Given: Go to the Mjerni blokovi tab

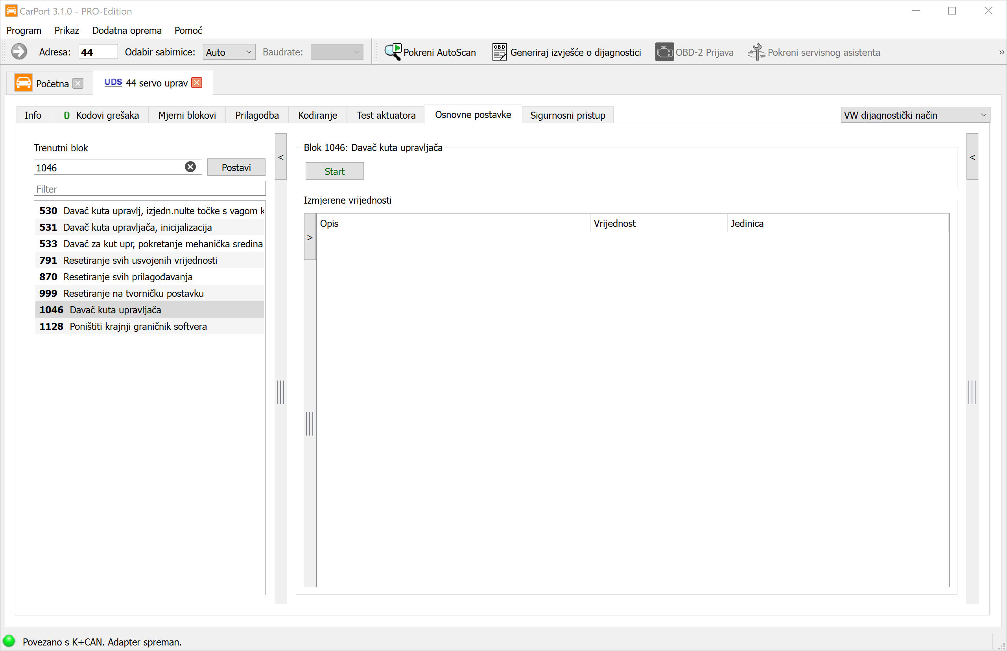Looking at the screenshot, I should (x=187, y=115).
